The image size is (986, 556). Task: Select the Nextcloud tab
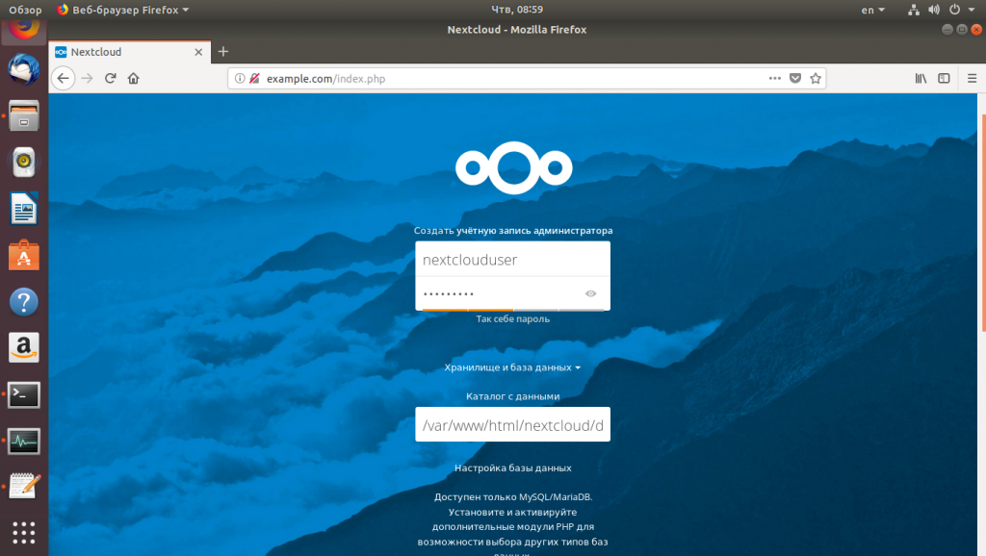point(130,52)
